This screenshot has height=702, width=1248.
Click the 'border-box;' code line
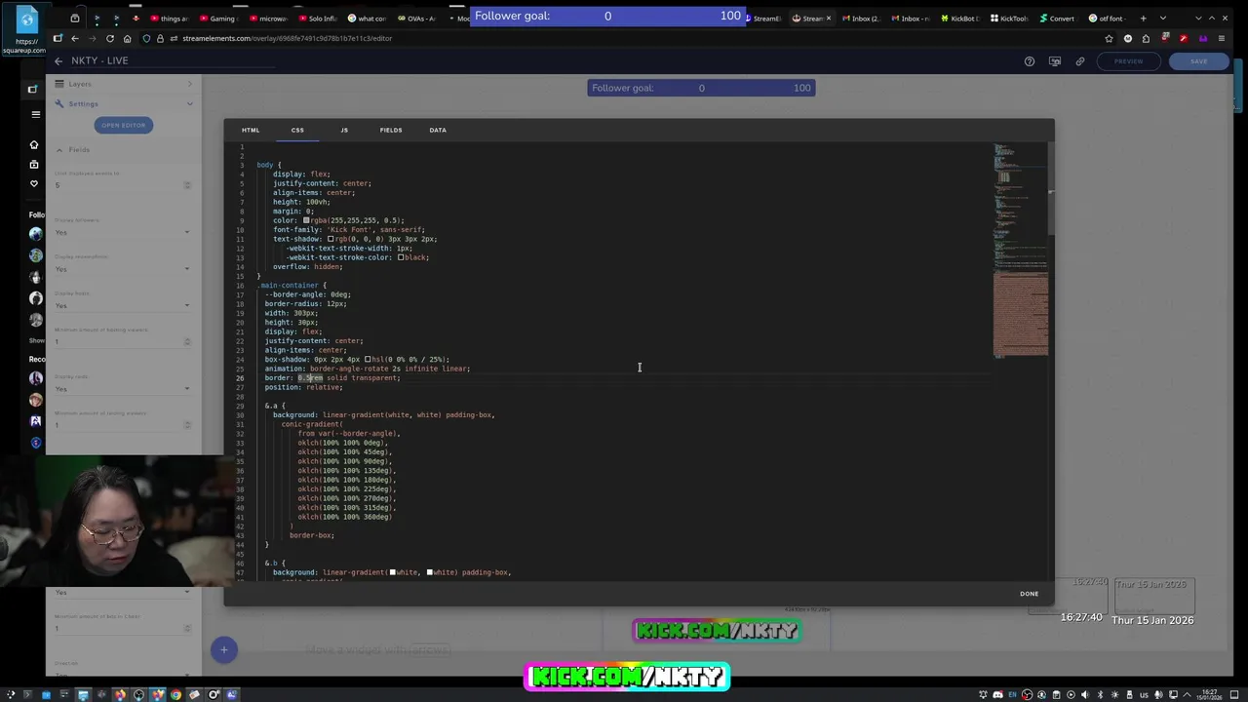tap(312, 535)
